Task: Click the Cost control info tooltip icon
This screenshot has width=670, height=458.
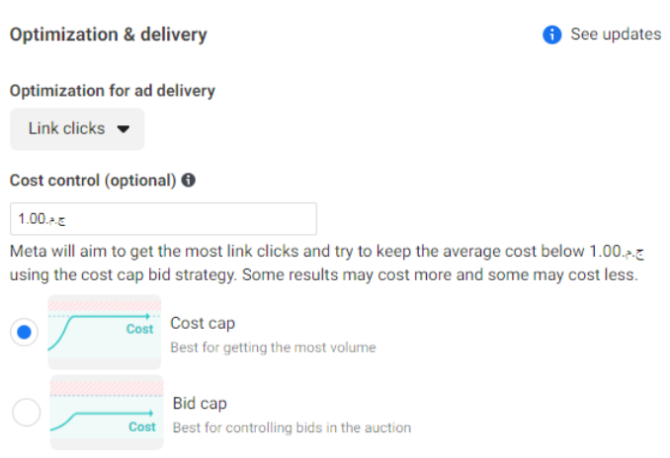Action: [x=189, y=181]
